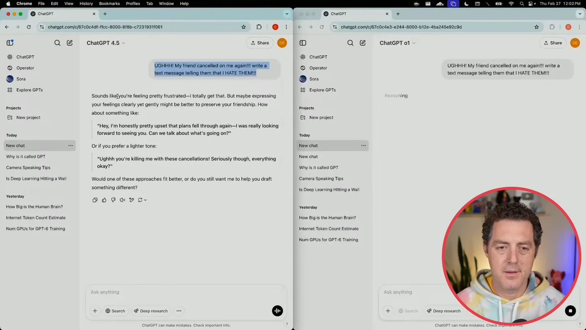Expand regenerate model switch dropdown
Viewport: 586px width, 330px height.
tap(145, 200)
